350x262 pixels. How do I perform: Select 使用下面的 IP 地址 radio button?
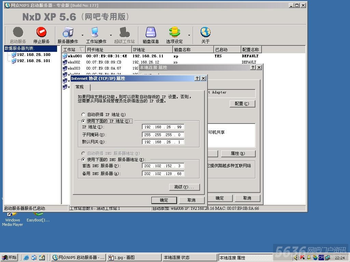coord(83,121)
